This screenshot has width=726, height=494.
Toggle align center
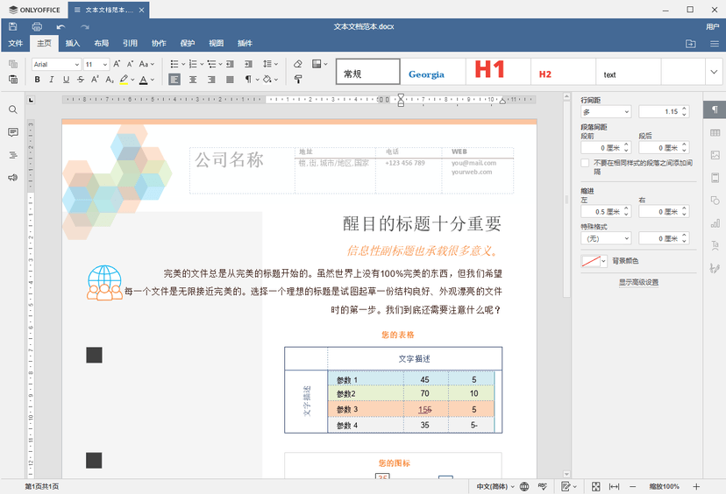point(193,80)
